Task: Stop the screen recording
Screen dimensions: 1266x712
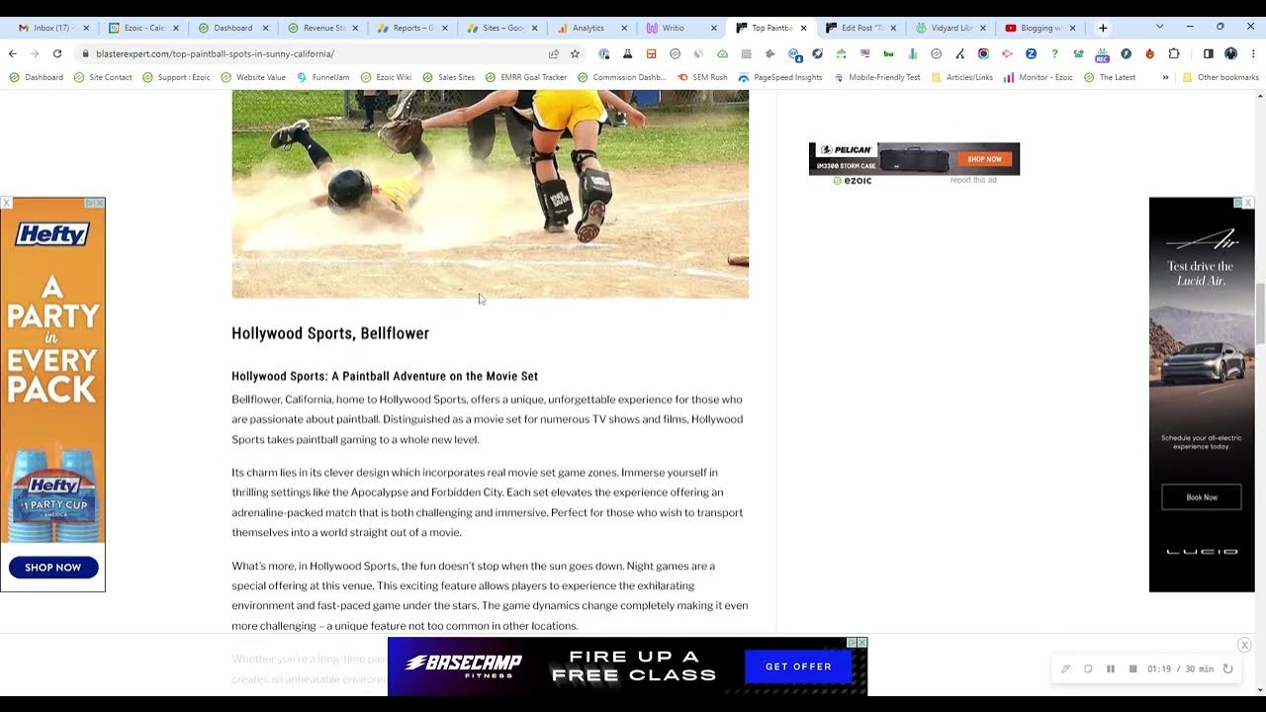Action: click(x=1132, y=668)
